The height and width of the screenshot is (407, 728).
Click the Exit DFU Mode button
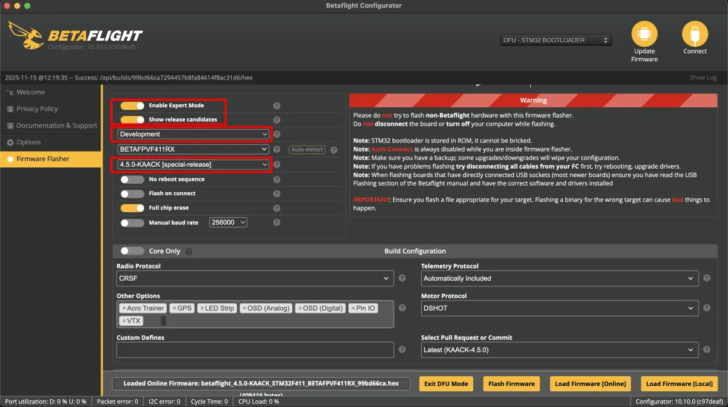pos(446,383)
